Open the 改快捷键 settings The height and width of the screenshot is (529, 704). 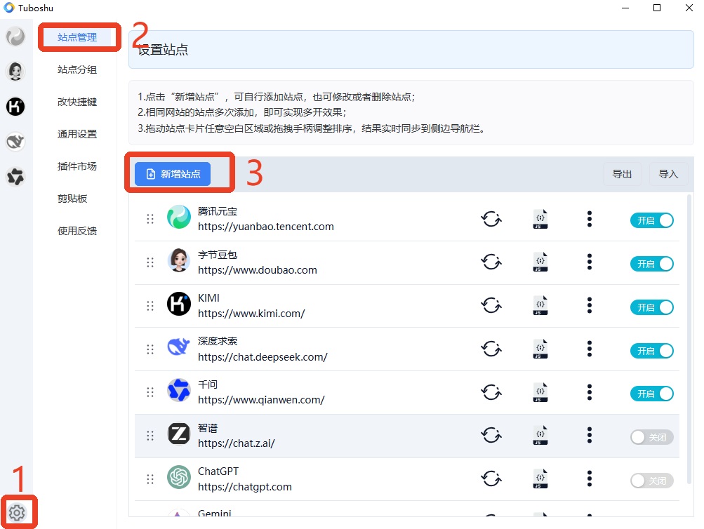pyautogui.click(x=77, y=102)
